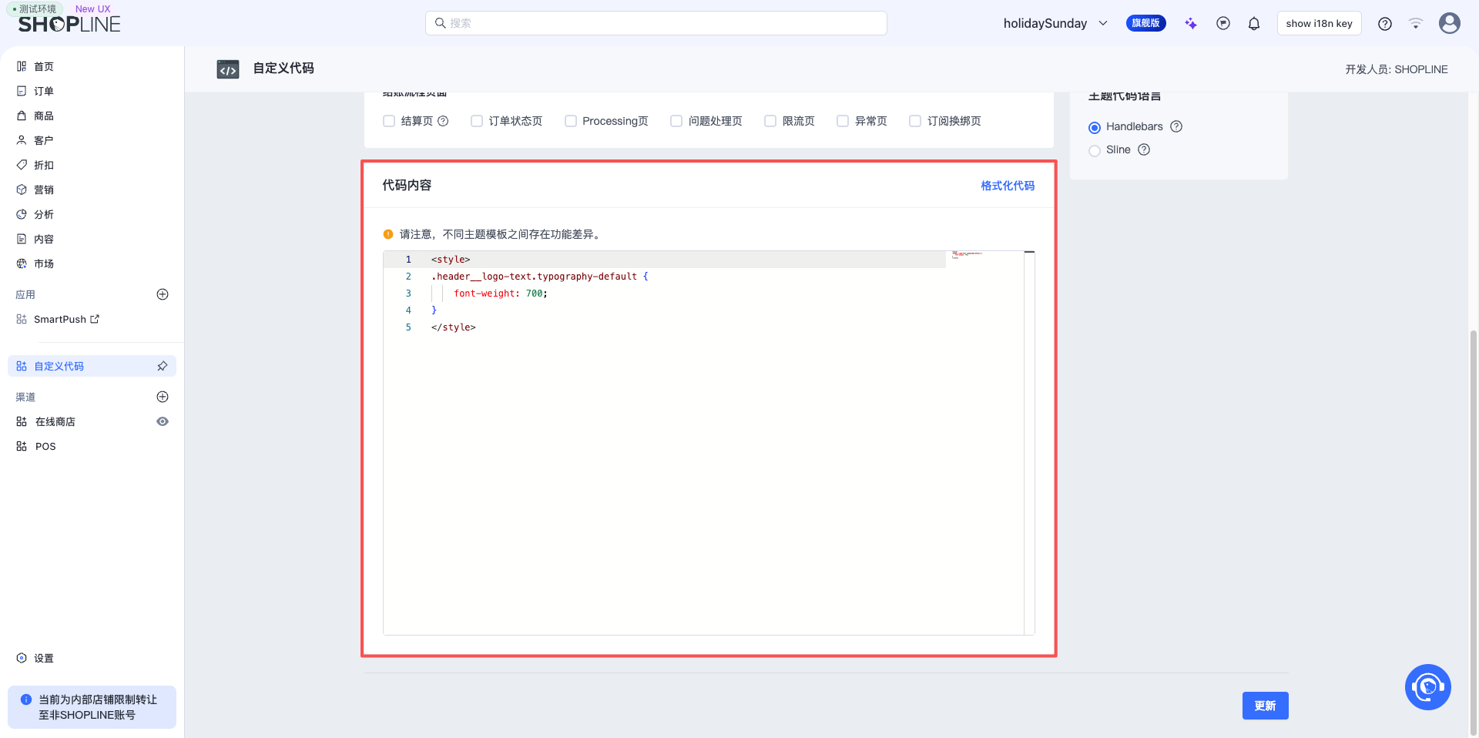
Task: Click the 设置 settings gear icon
Action: click(22, 658)
